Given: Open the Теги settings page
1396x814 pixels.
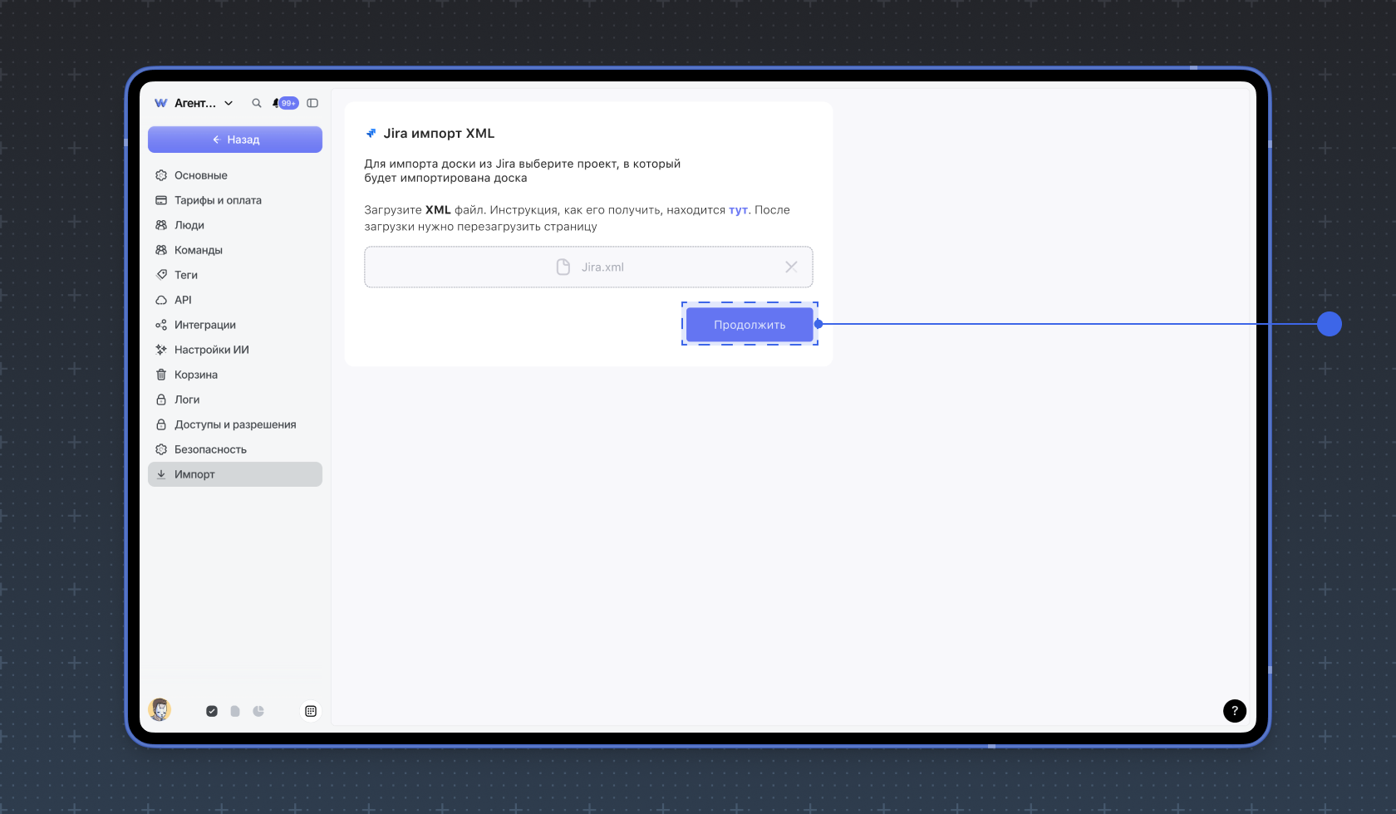Looking at the screenshot, I should click(235, 275).
